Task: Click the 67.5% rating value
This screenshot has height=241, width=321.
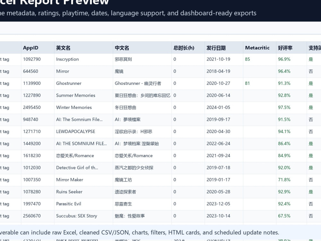Action: [284, 216]
